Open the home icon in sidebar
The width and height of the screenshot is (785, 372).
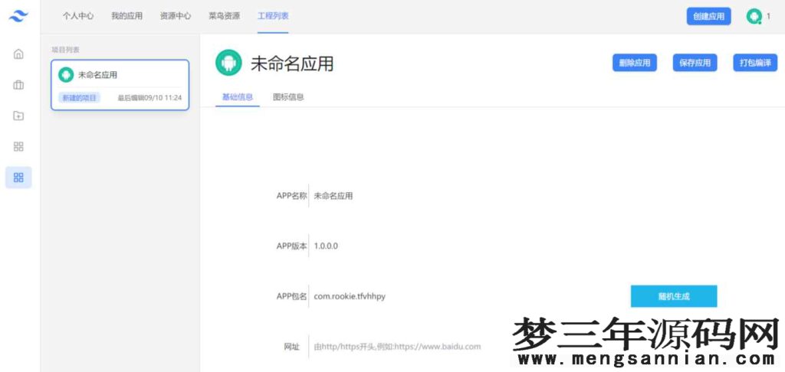(18, 54)
